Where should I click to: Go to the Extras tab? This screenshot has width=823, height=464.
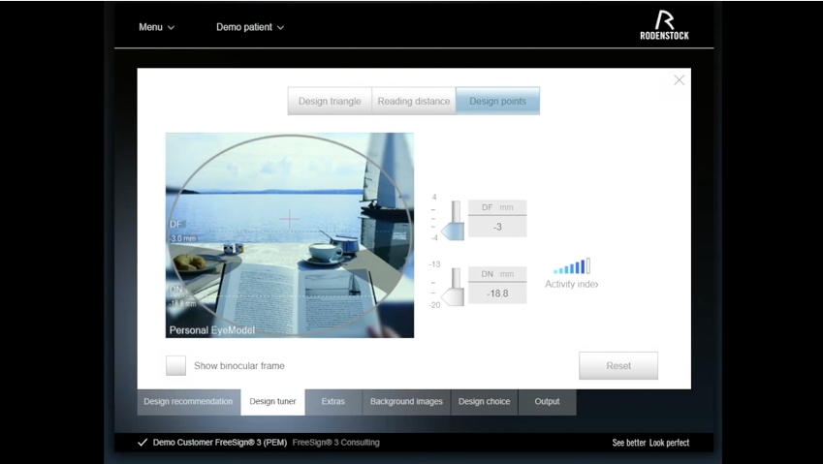tap(332, 402)
